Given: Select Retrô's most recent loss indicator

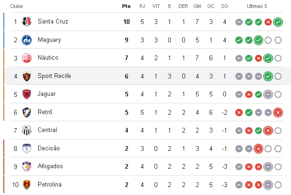Looking at the screenshot, I should [x=278, y=112].
